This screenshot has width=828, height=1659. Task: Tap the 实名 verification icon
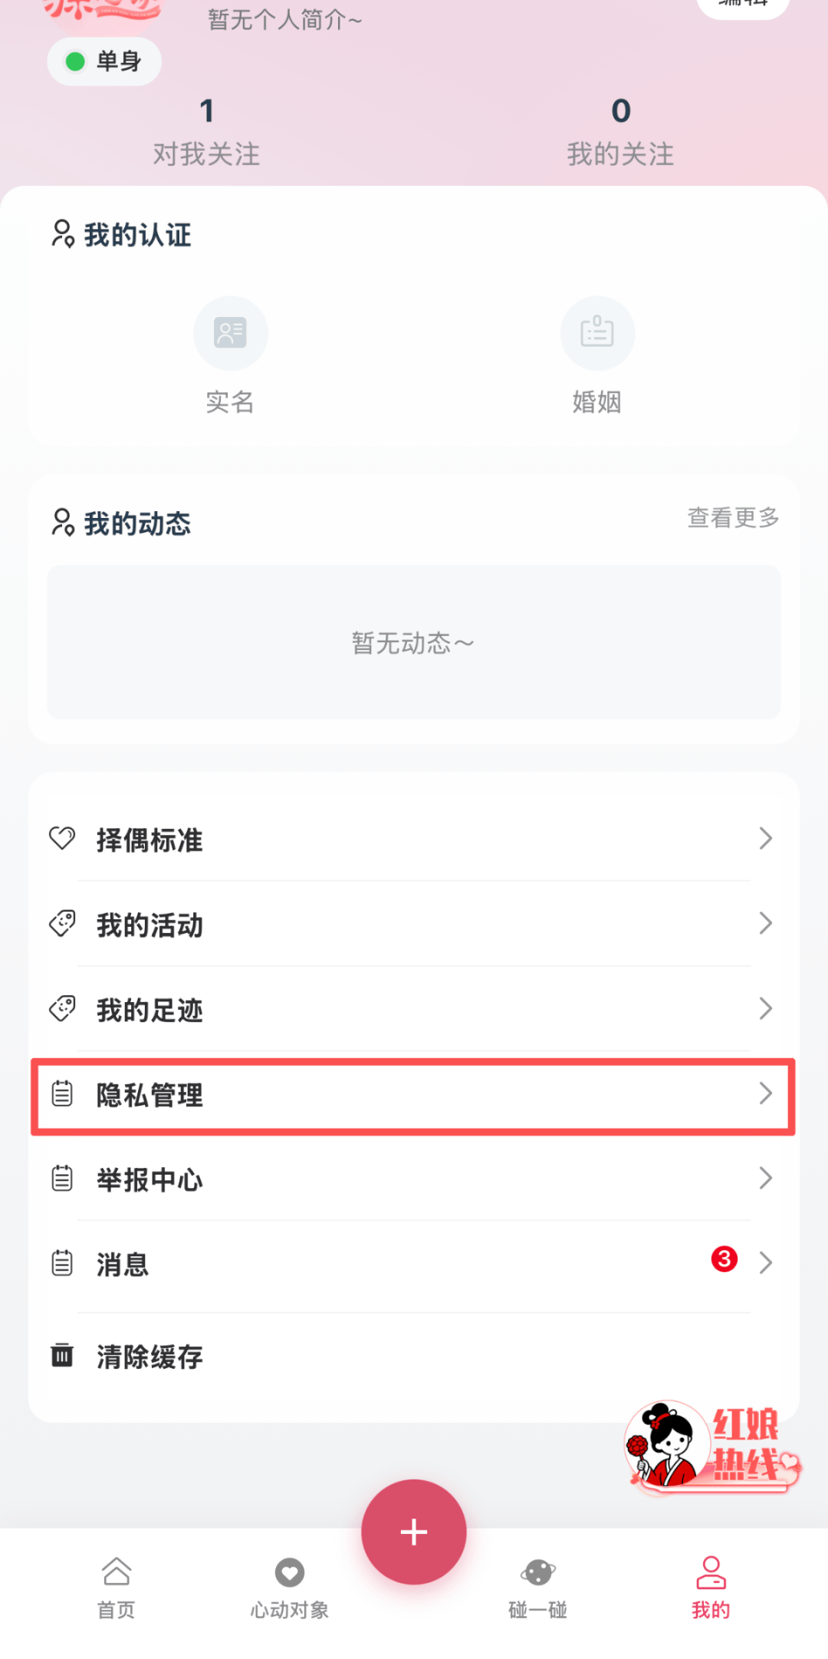pyautogui.click(x=230, y=333)
